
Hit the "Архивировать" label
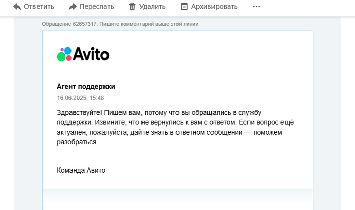[x=215, y=7]
